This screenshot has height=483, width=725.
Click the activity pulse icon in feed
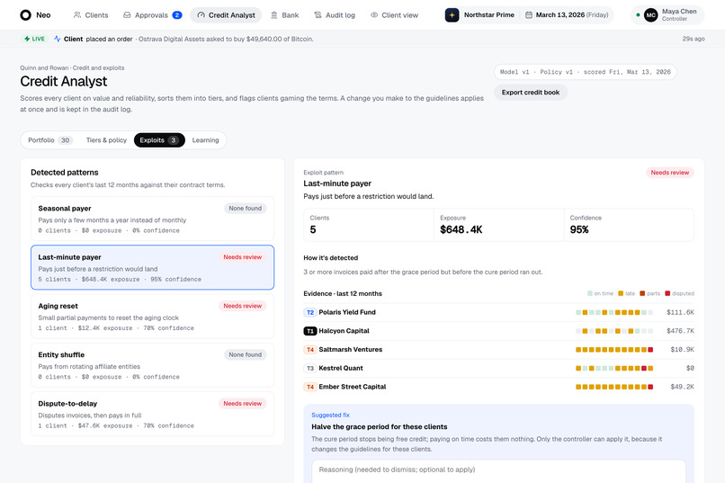(57, 39)
